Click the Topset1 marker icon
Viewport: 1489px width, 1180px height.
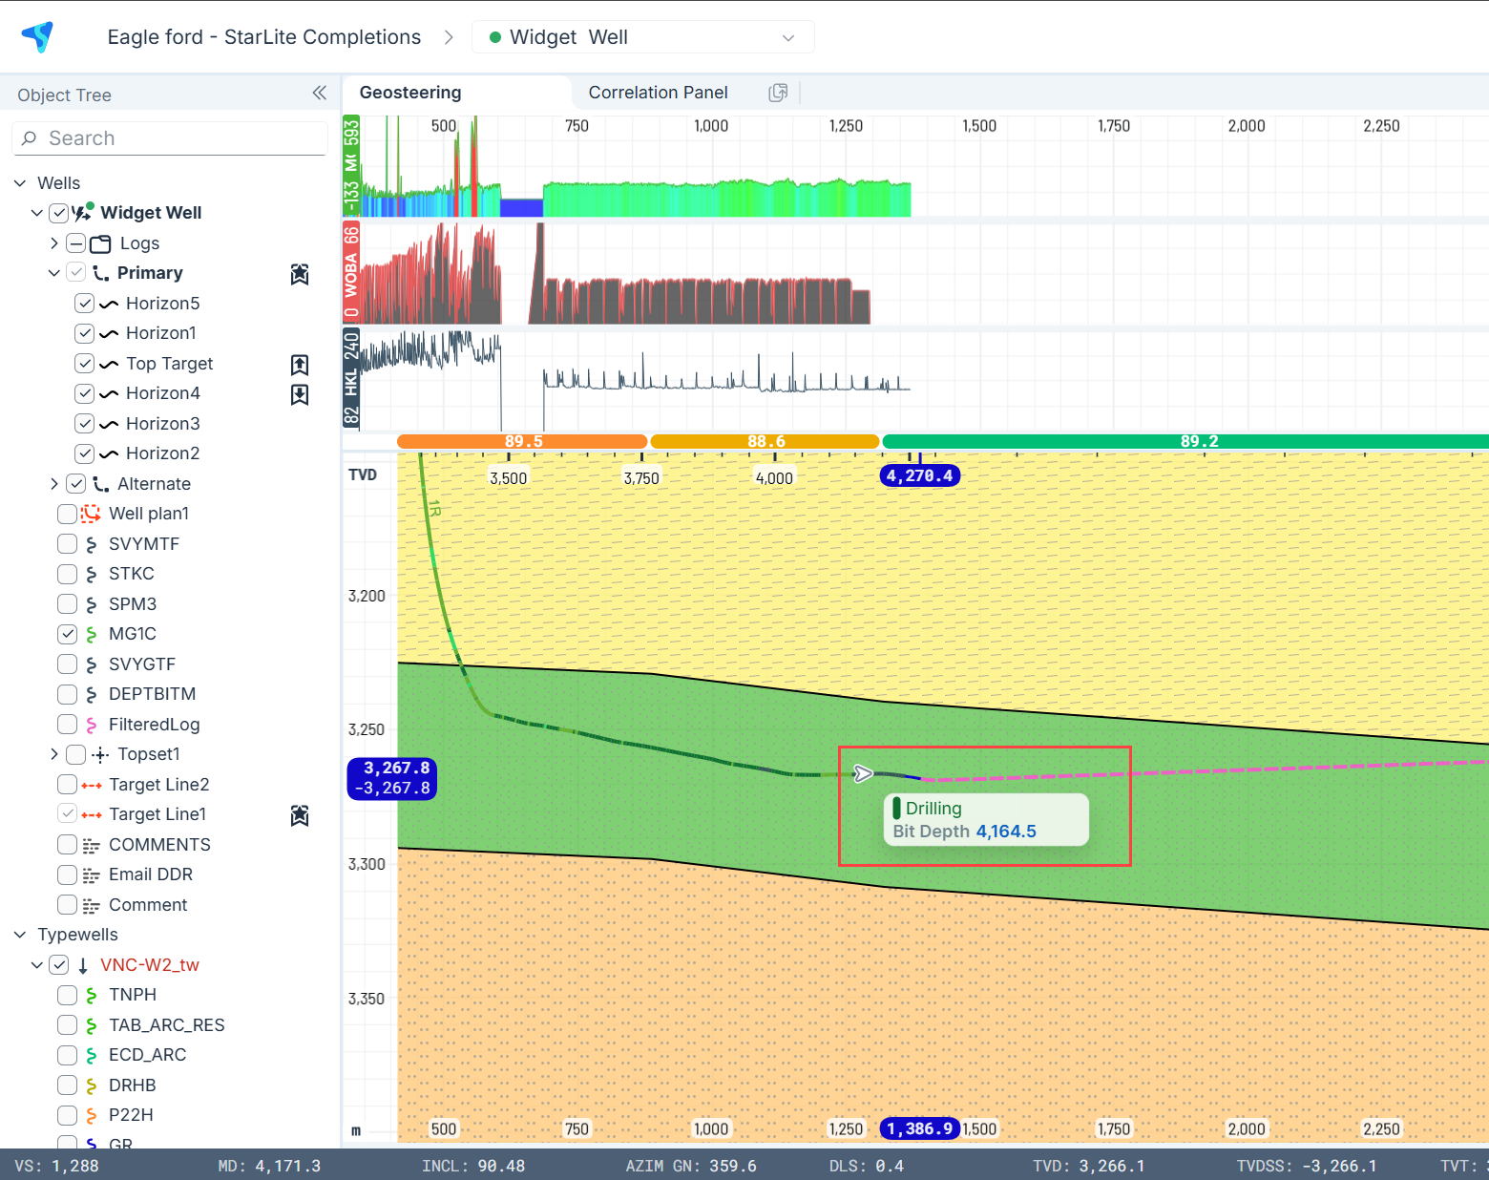point(100,754)
